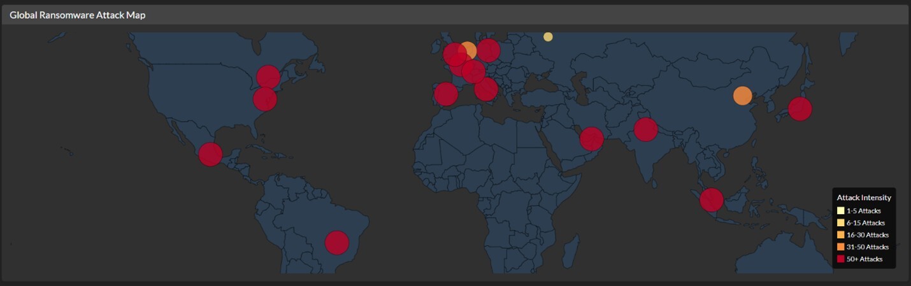Viewport: 911px width, 286px height.
Task: Click the red marker on the US East Coast
Action: coord(264,99)
